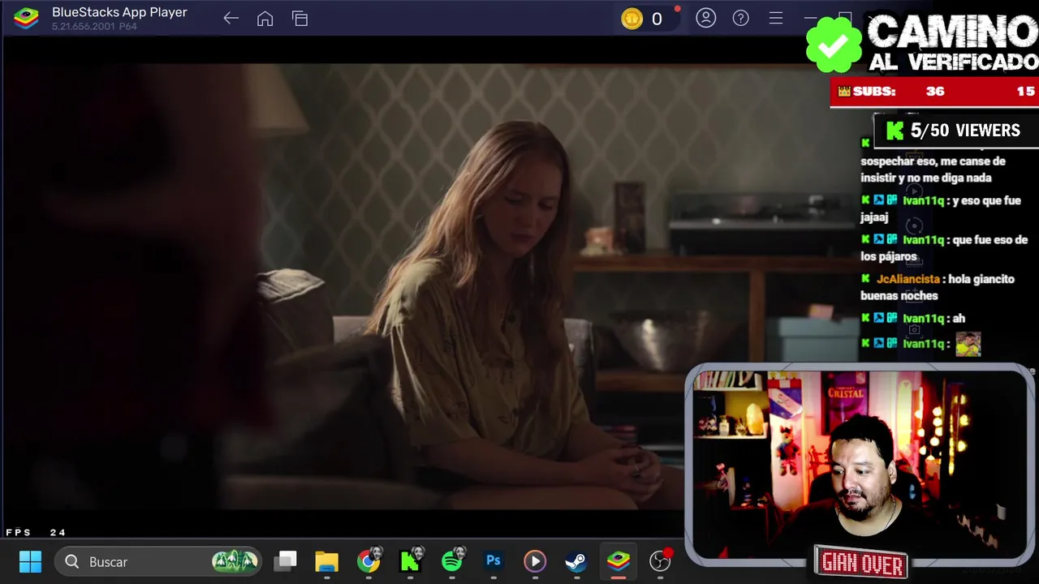This screenshot has height=584, width=1039.
Task: Switch to Steam in the taskbar
Action: pyautogui.click(x=576, y=561)
